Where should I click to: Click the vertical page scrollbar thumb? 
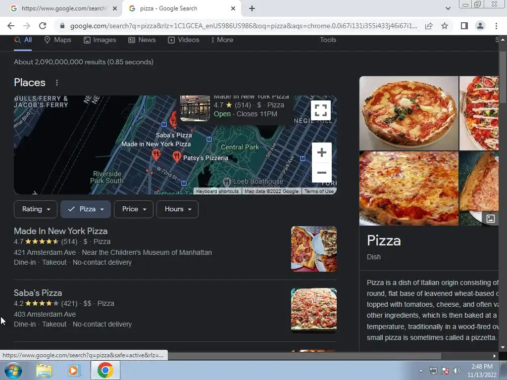503,78
